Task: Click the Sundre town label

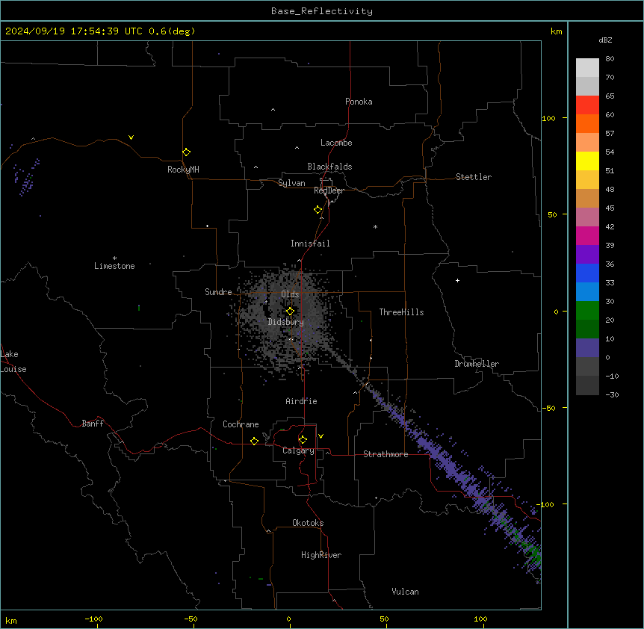Action: coord(218,292)
